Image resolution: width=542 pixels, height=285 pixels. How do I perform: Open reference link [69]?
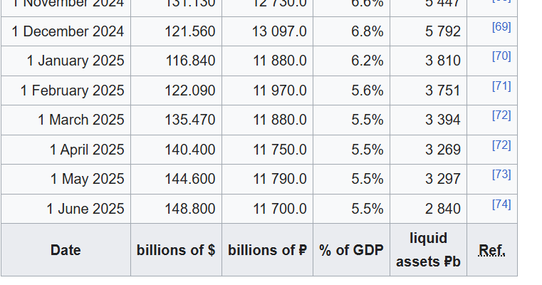(501, 26)
